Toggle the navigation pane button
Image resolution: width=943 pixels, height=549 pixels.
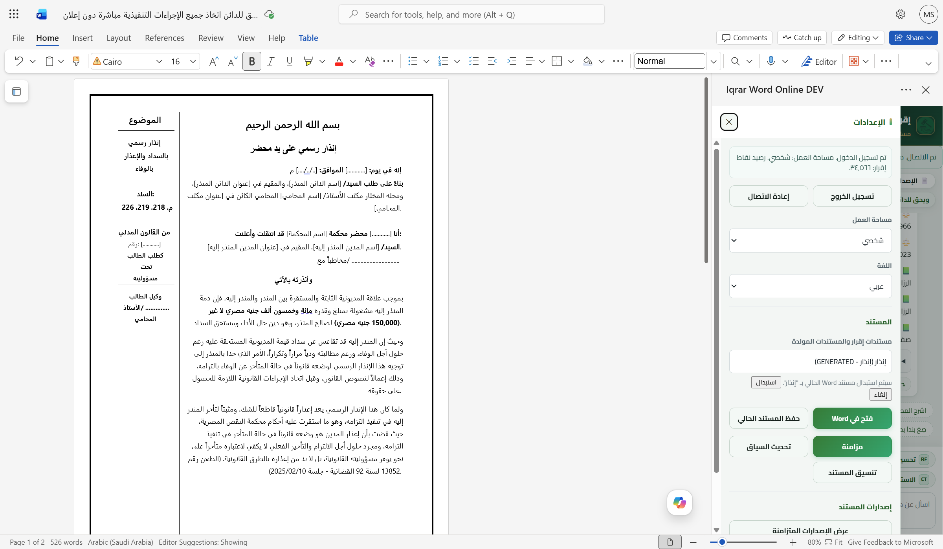click(17, 91)
